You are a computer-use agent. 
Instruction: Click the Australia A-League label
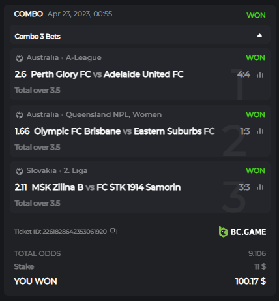tap(64, 58)
